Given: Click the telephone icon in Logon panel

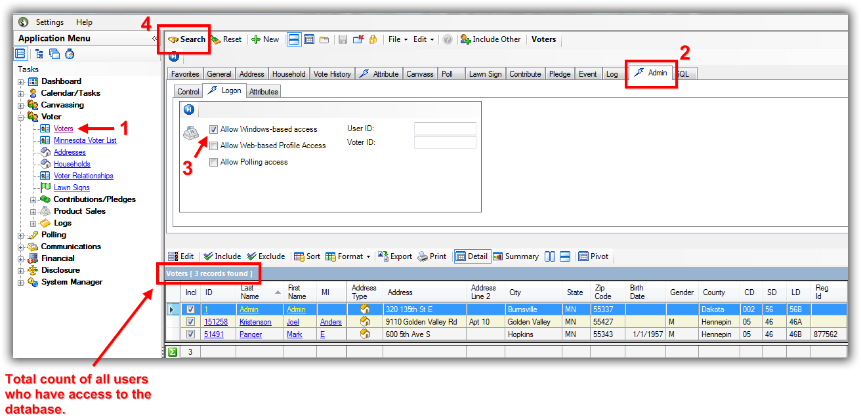Looking at the screenshot, I should coord(192,133).
